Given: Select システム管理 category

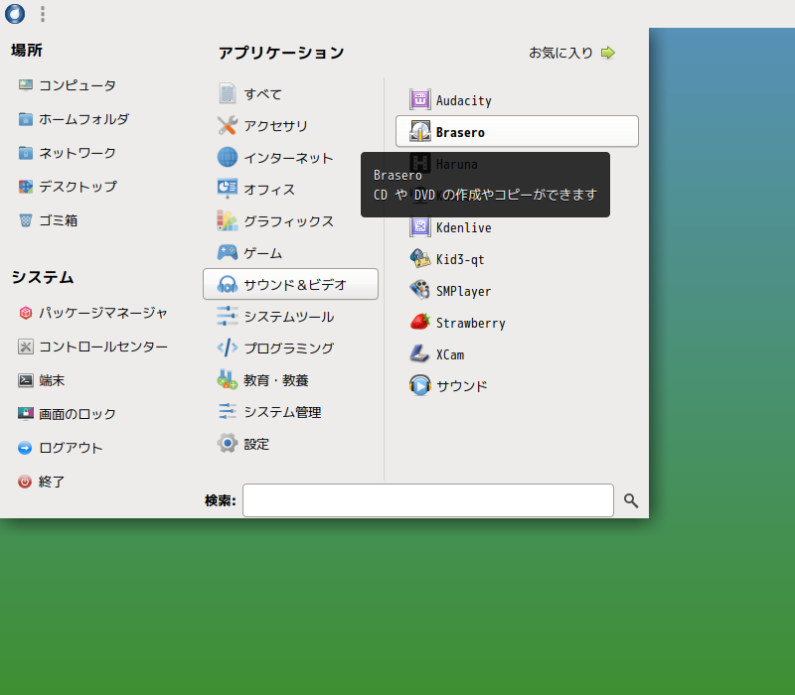Looking at the screenshot, I should (290, 412).
